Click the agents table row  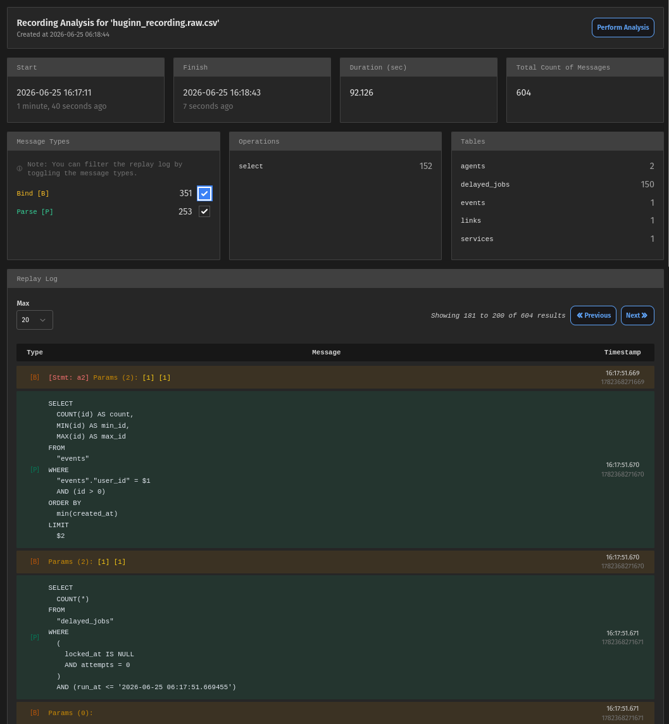[x=557, y=166]
